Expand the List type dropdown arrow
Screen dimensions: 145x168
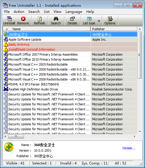coord(99,21)
